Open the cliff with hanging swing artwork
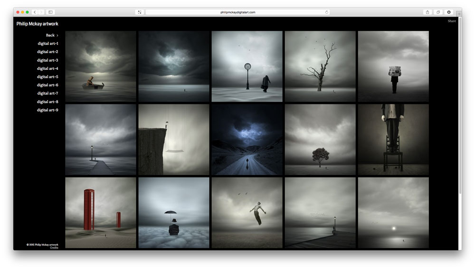 pos(174,139)
